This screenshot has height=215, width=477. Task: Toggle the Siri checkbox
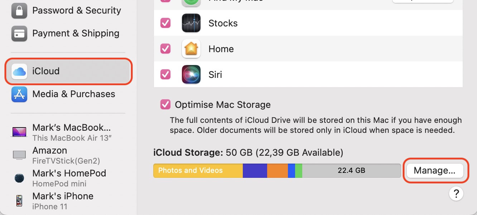[x=165, y=74]
